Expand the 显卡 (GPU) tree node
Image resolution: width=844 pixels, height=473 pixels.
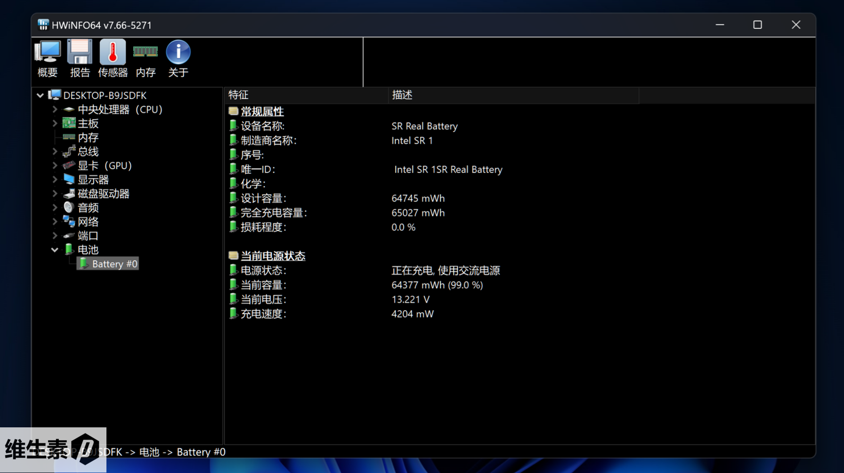pyautogui.click(x=55, y=166)
